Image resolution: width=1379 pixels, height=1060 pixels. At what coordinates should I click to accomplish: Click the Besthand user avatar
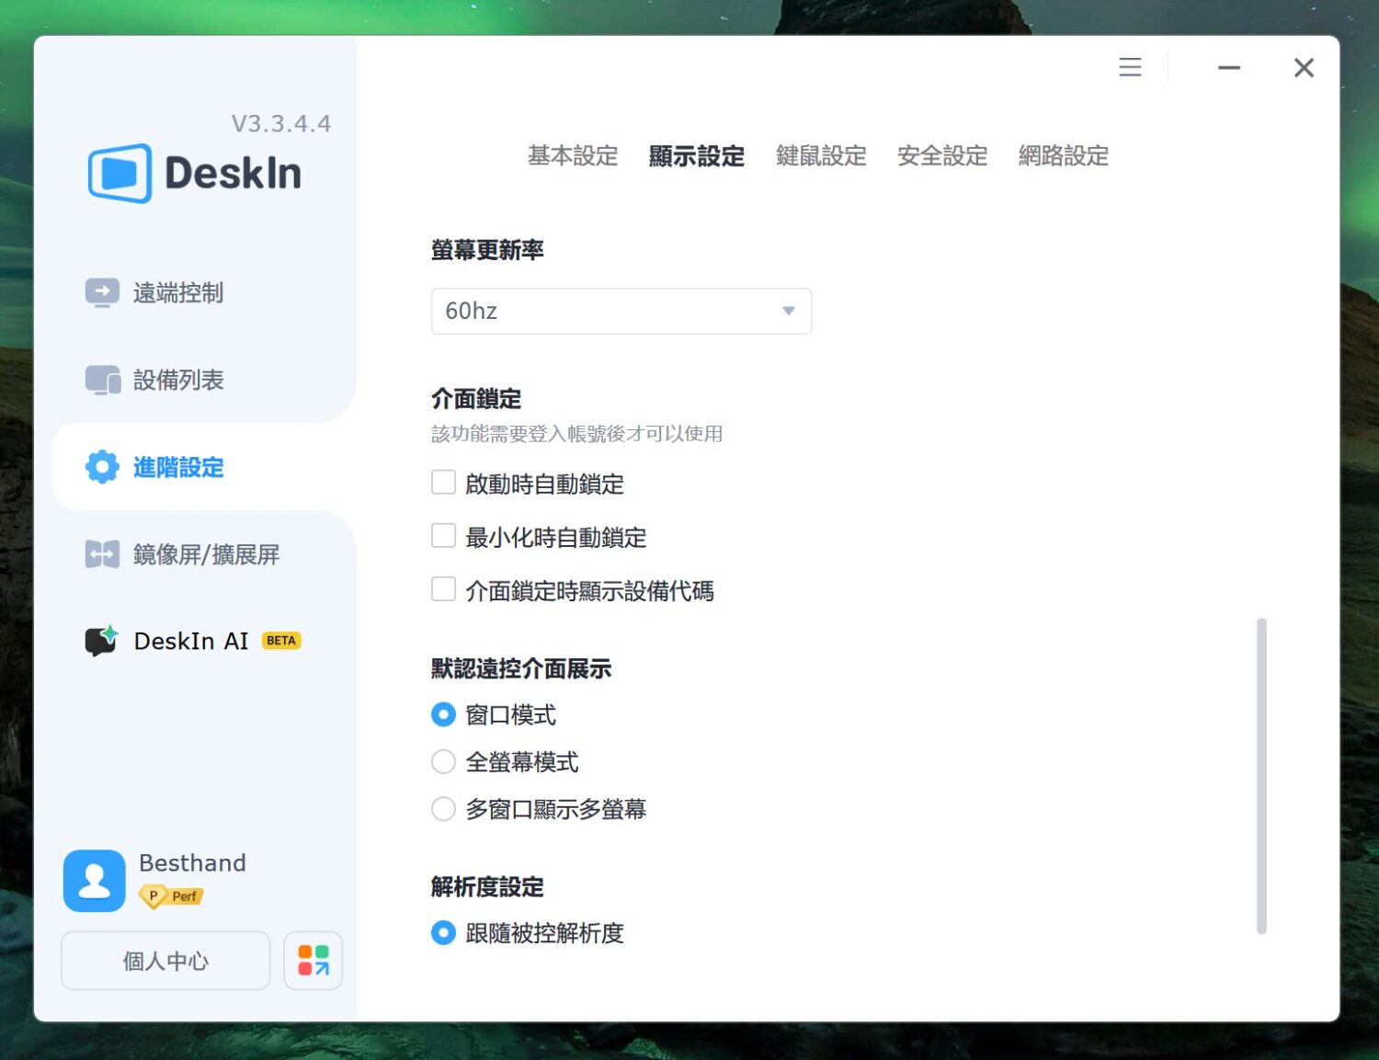[x=94, y=881]
